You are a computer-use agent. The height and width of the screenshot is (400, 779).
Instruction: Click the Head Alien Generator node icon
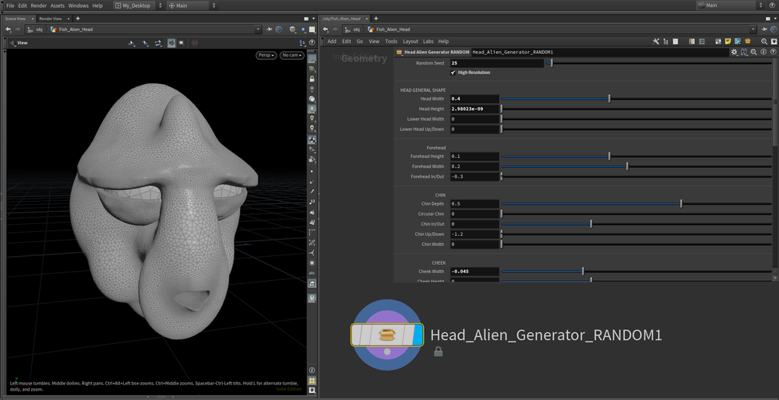click(386, 335)
